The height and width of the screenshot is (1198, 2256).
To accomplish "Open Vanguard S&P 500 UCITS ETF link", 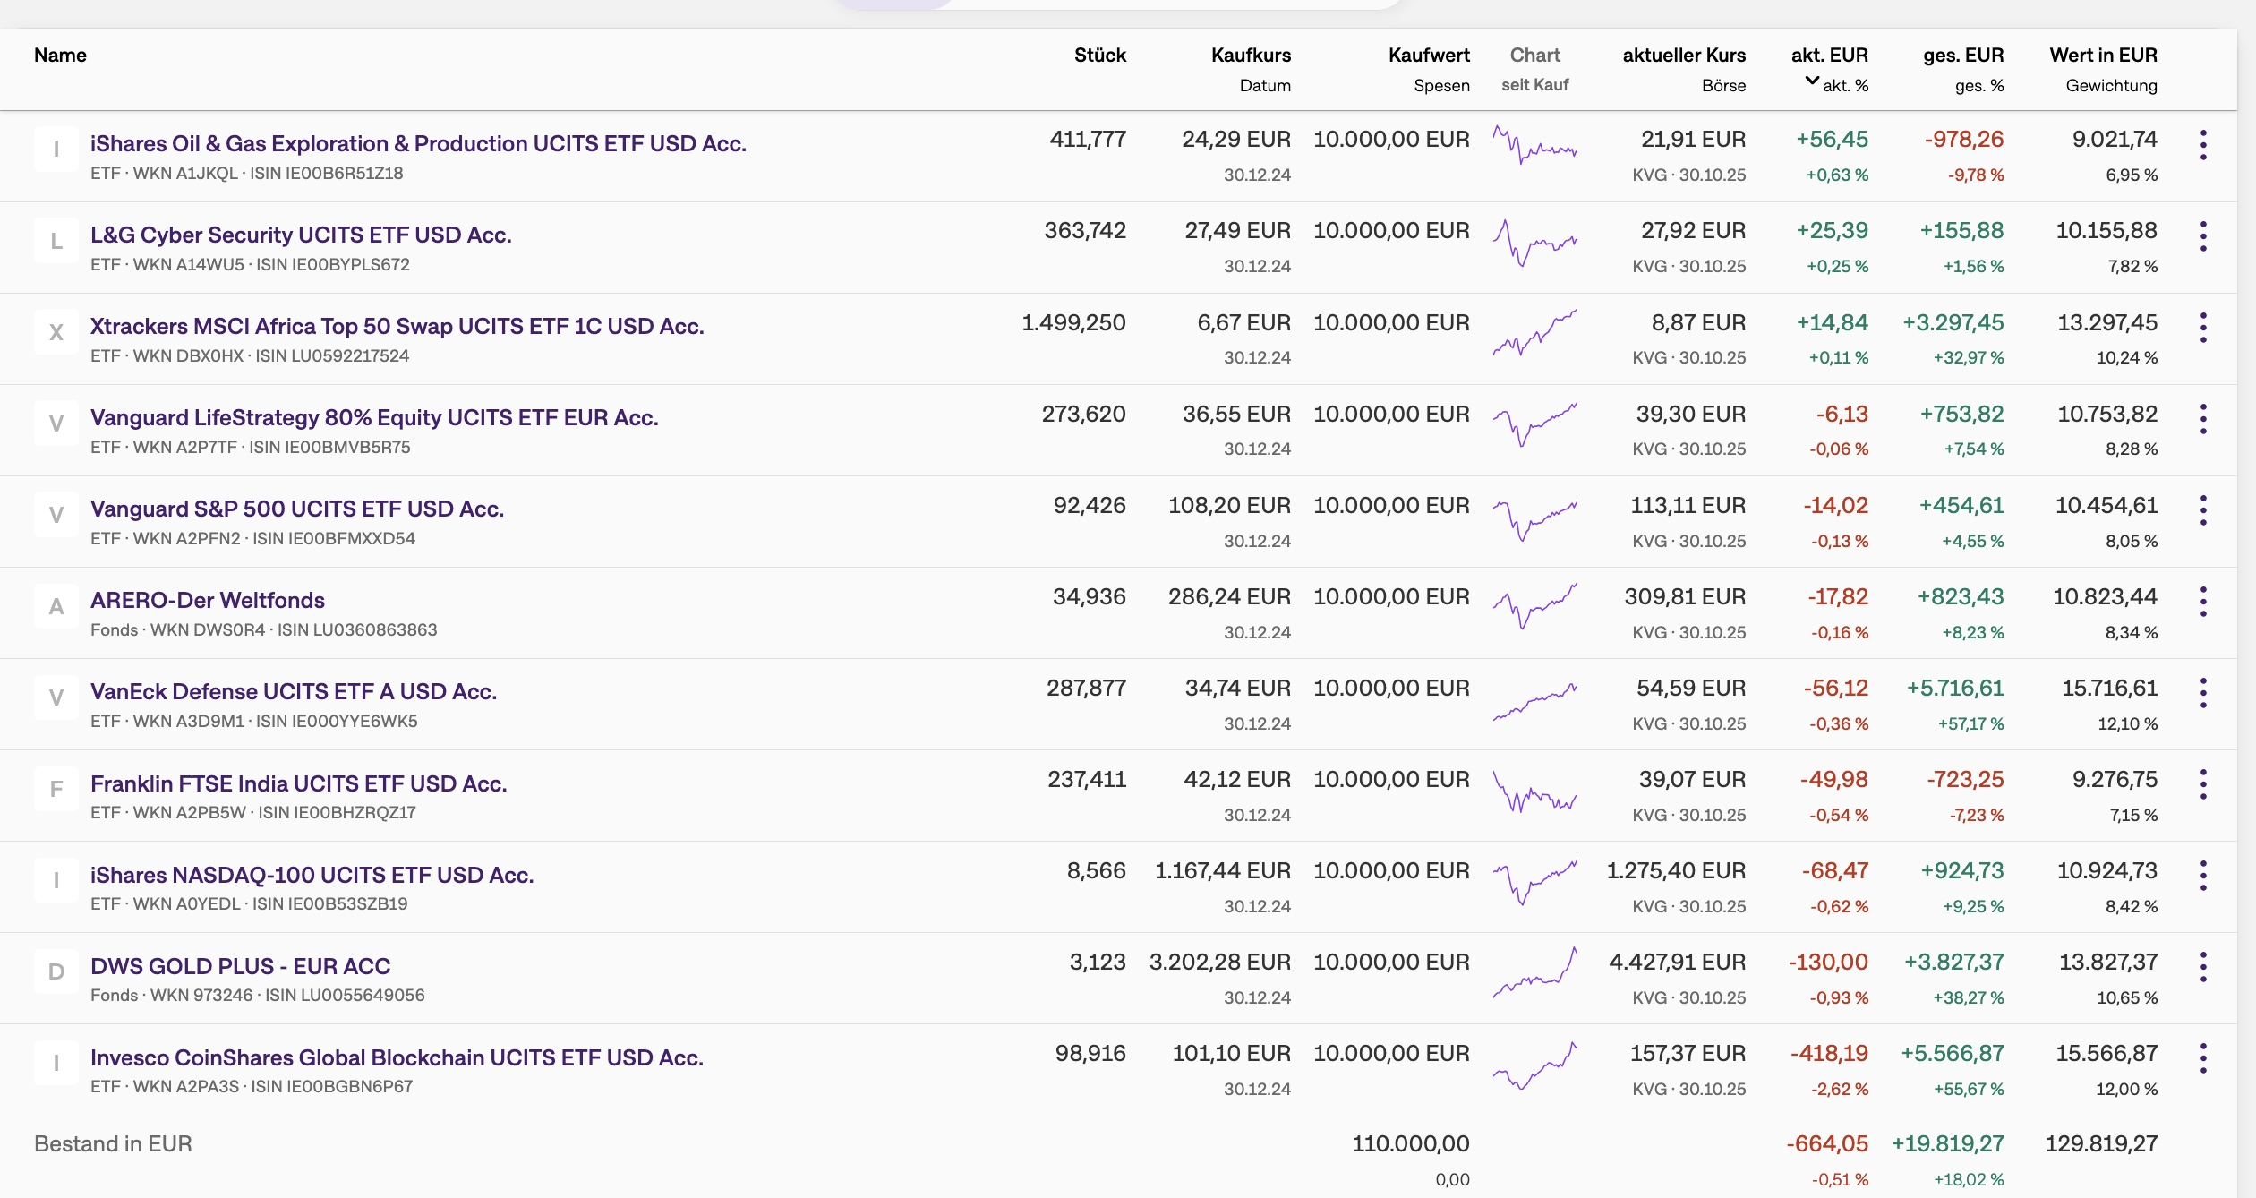I will click(297, 509).
